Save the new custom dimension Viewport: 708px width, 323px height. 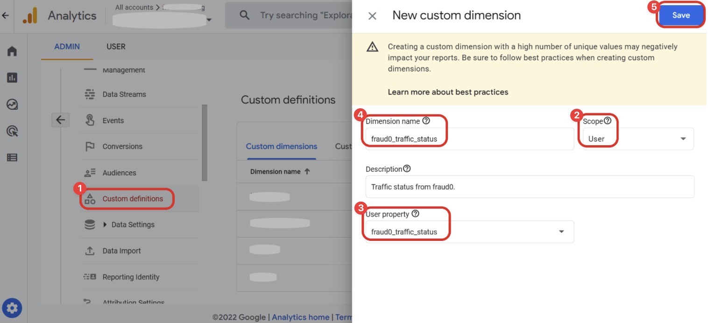(x=680, y=15)
